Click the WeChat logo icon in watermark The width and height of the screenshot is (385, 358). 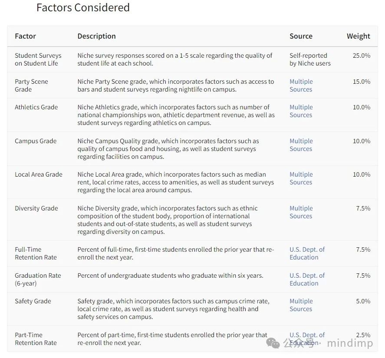point(273,343)
